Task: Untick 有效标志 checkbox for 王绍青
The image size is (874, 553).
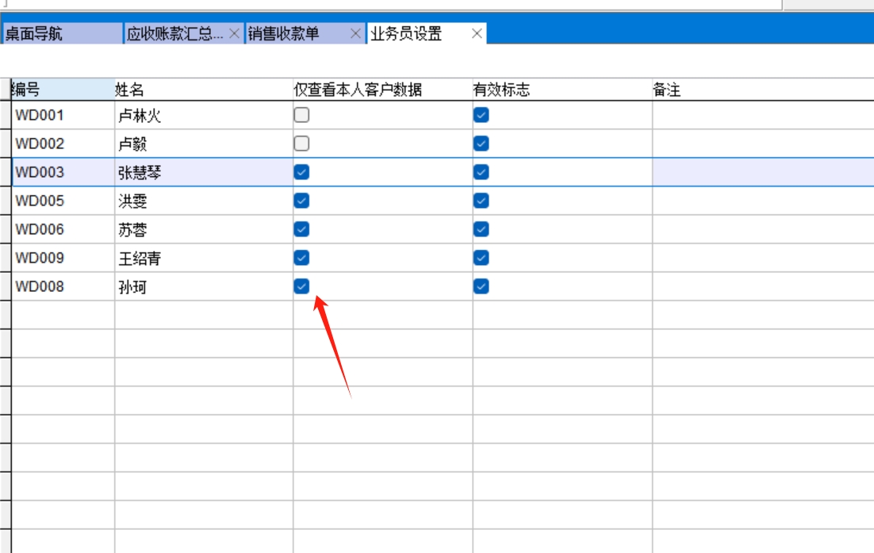Action: click(x=481, y=258)
